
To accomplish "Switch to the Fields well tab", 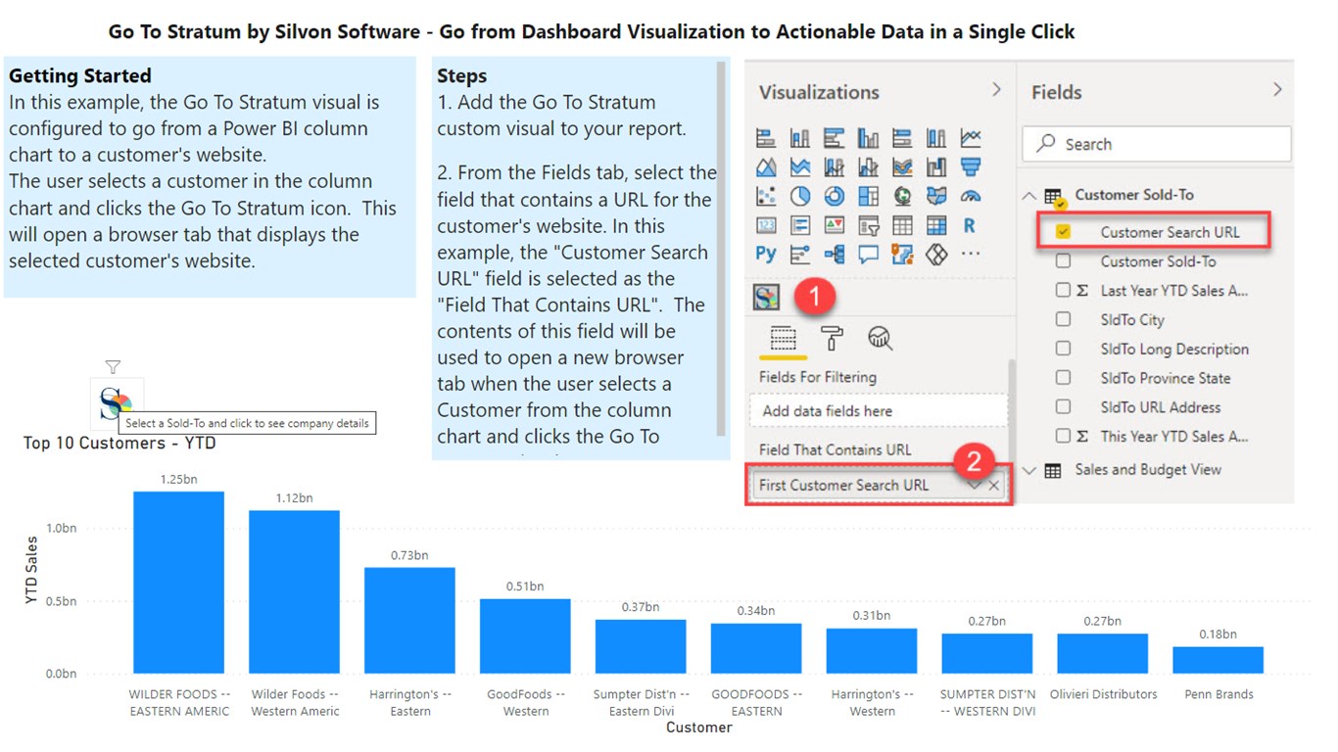I will [x=783, y=339].
